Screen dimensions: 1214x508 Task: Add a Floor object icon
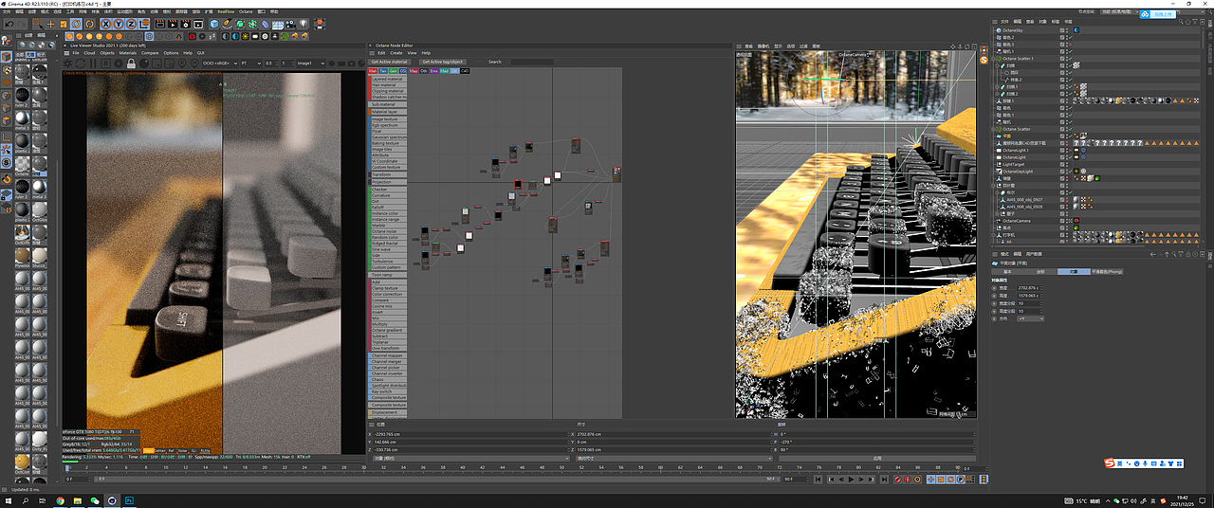[x=278, y=24]
